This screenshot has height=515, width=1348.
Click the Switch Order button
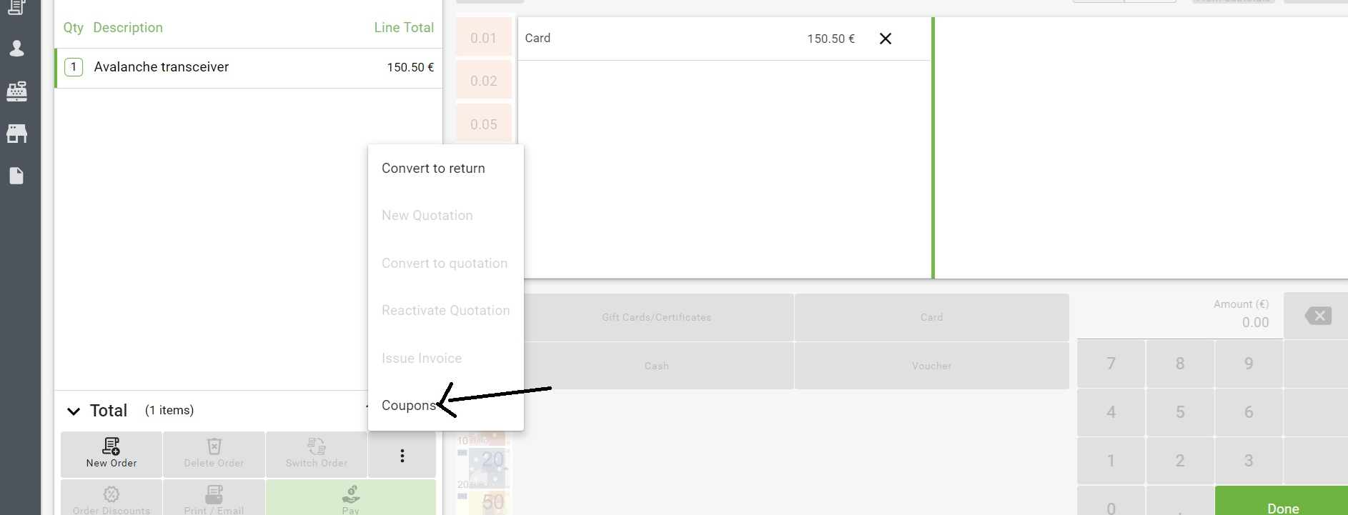pos(317,454)
